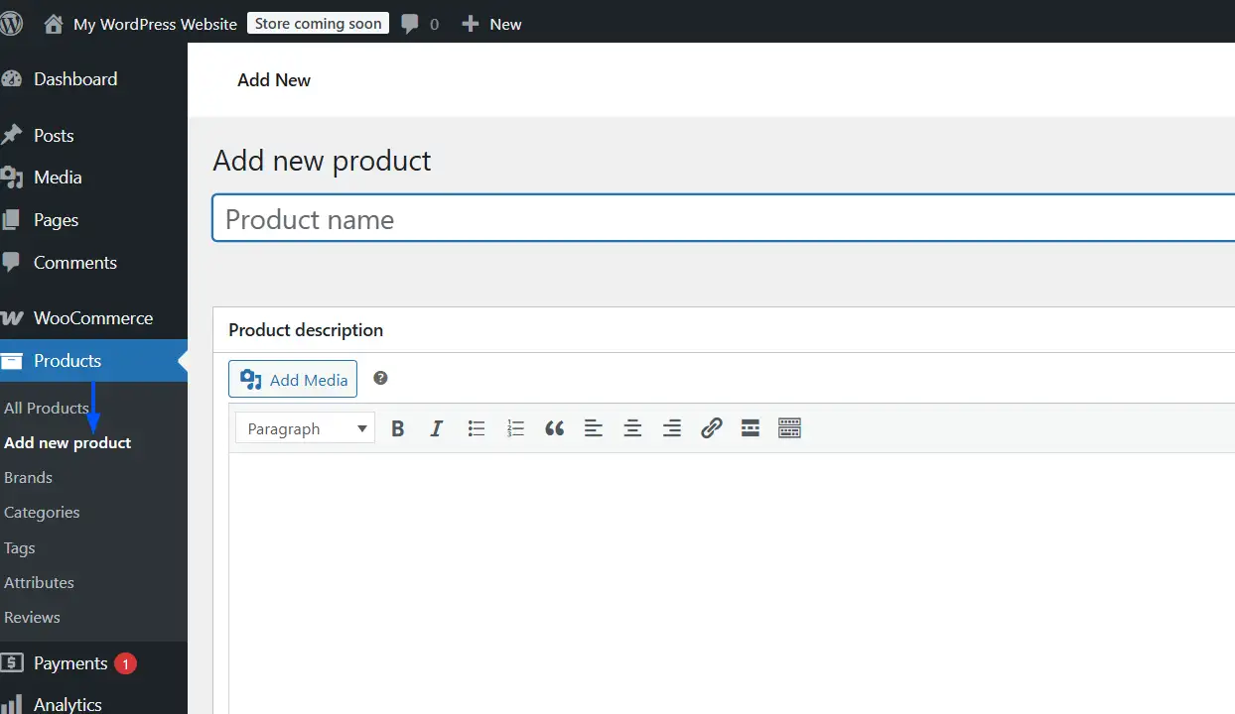Viewport: 1235px width, 714px height.
Task: Go to All Products submenu
Action: (47, 408)
